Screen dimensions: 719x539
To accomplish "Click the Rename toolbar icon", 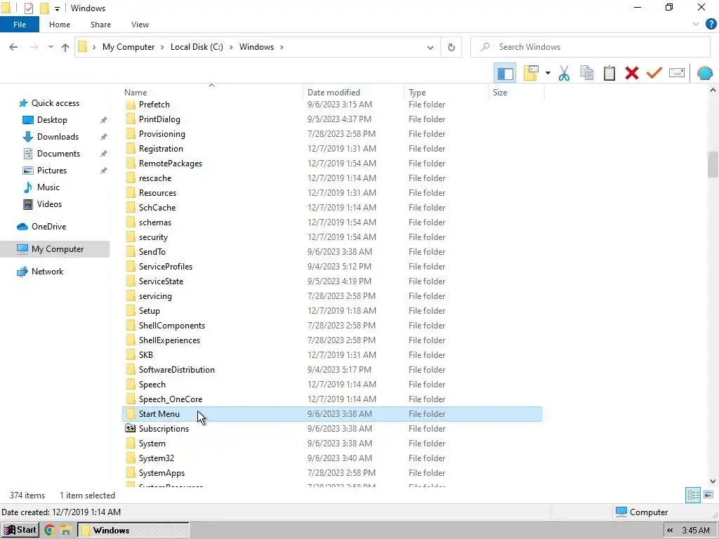I will 677,73.
